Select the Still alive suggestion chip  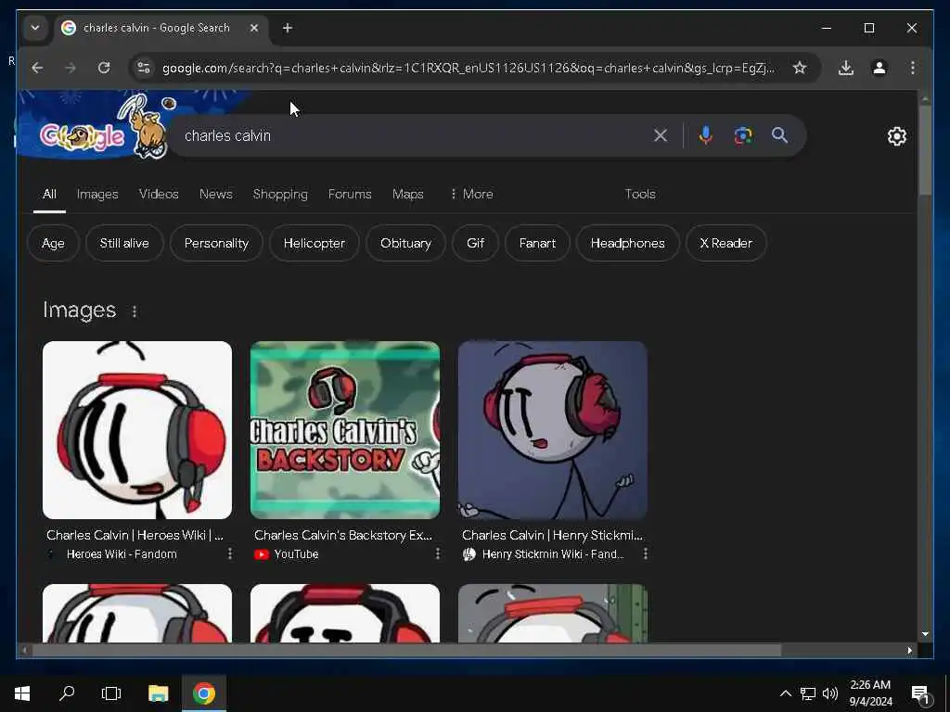coord(124,243)
